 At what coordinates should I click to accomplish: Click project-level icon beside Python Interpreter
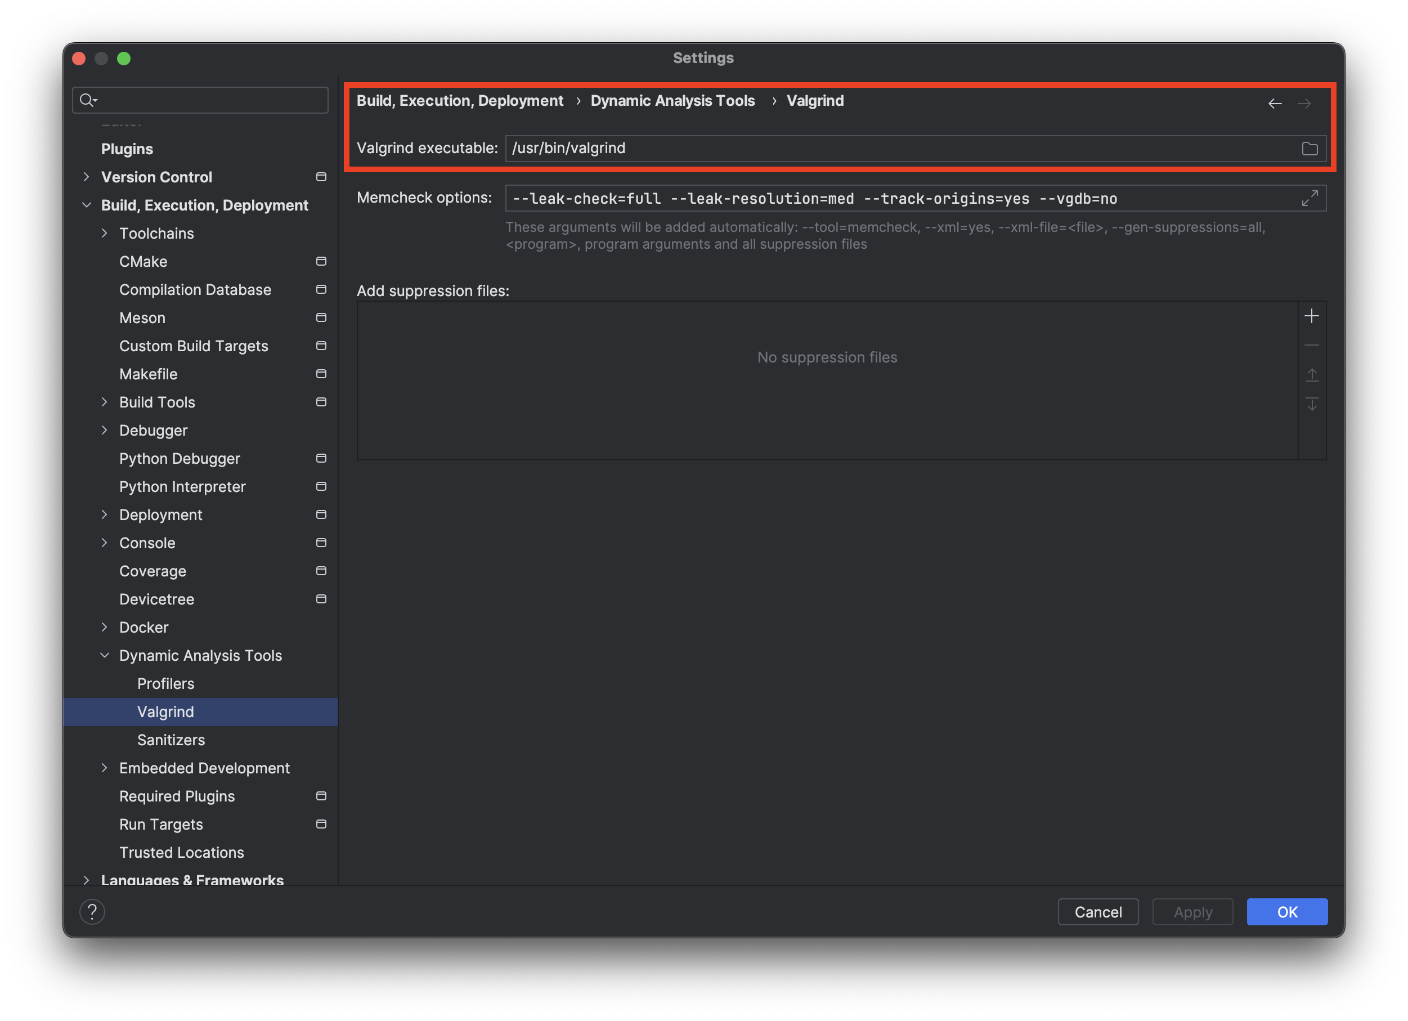coord(321,486)
